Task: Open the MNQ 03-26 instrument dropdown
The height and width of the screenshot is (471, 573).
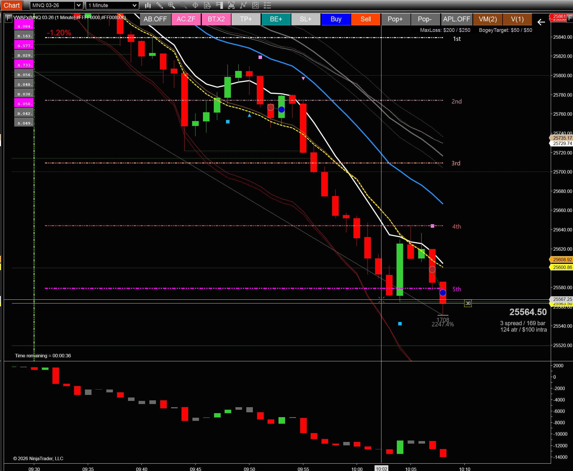Action: coord(79,5)
